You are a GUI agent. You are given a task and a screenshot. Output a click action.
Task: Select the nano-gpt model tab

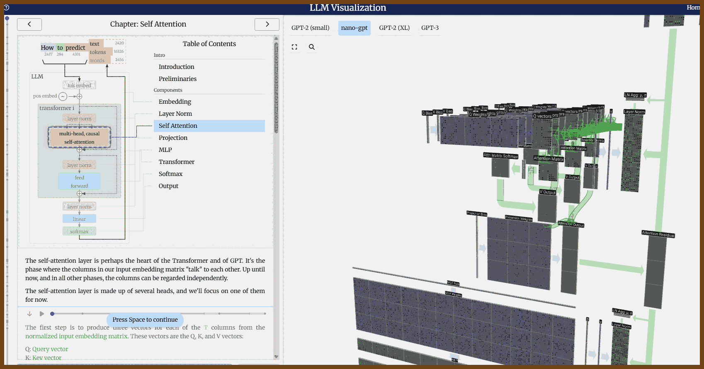[354, 28]
